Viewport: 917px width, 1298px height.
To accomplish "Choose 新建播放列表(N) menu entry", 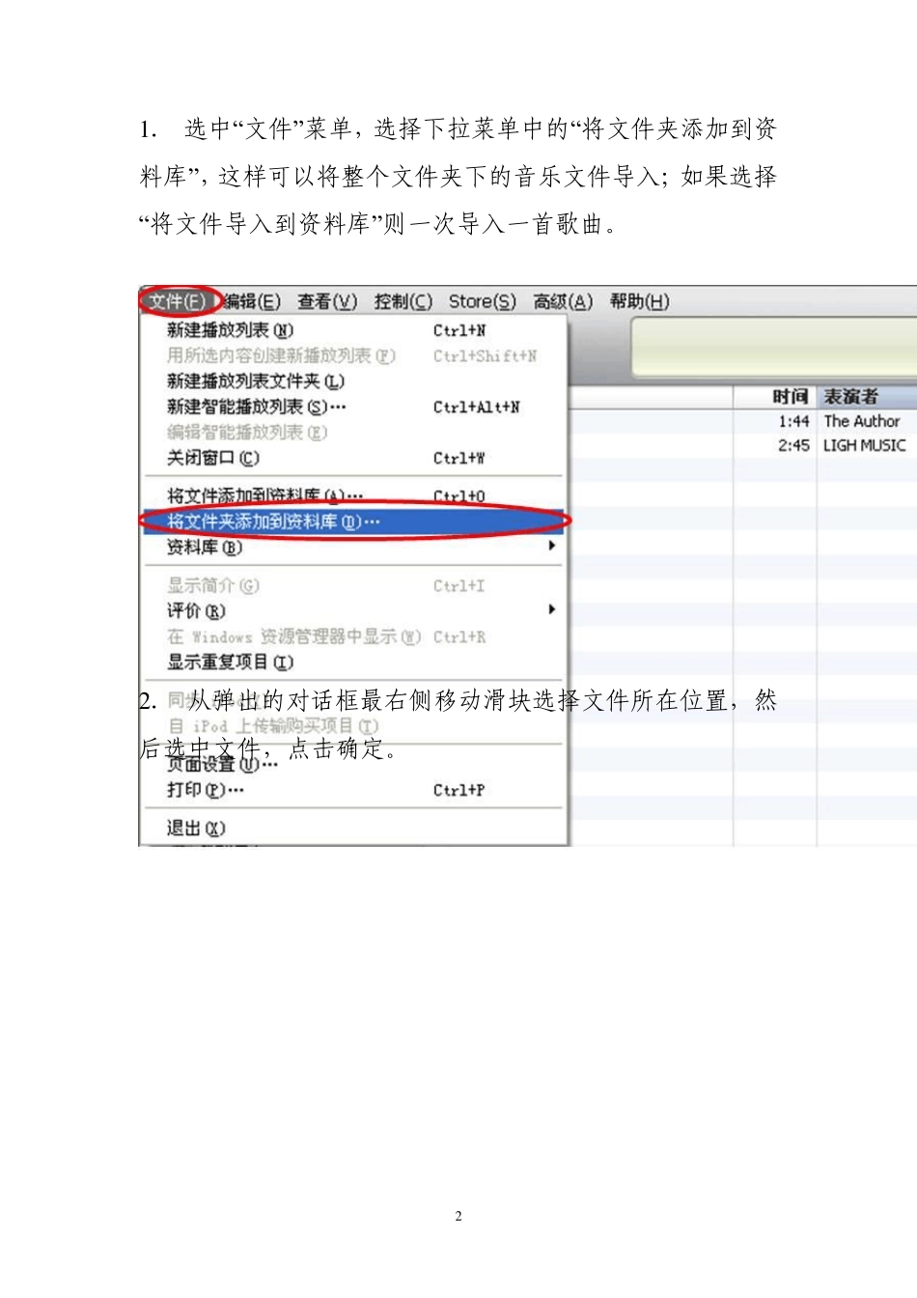I will 354,330.
